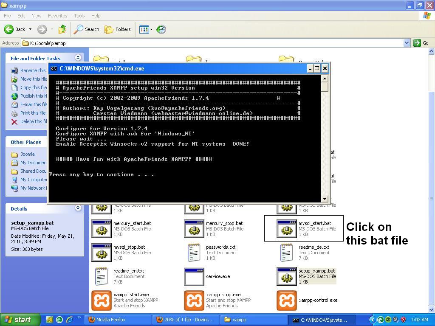Click the command prompt scrollbar down arrow
The width and height of the screenshot is (435, 326).
(x=325, y=198)
